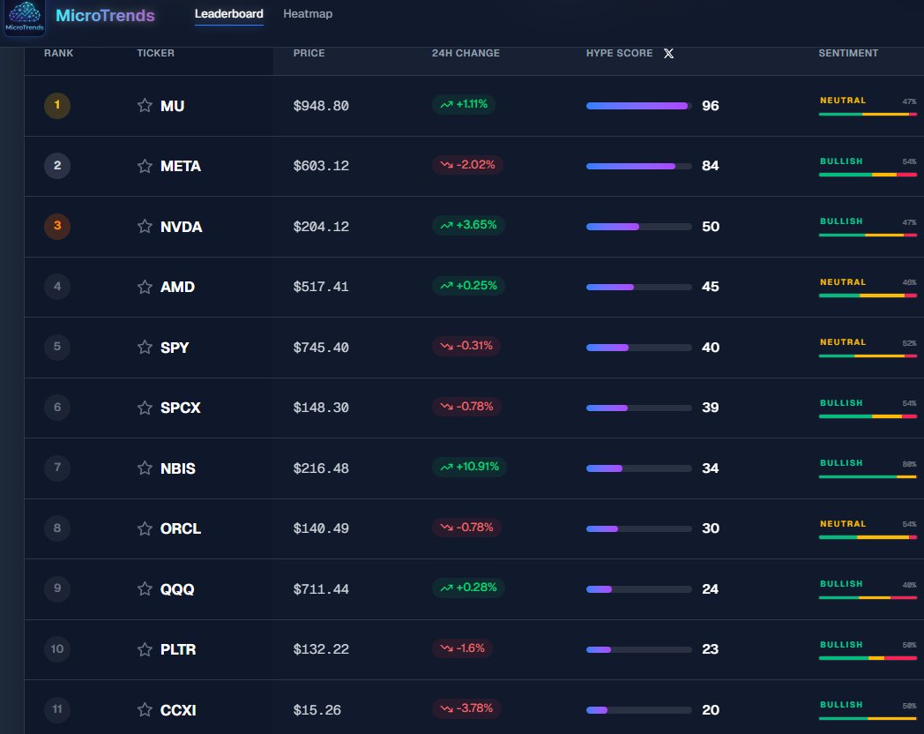
Task: Click the rank 6 badge
Action: pos(57,408)
